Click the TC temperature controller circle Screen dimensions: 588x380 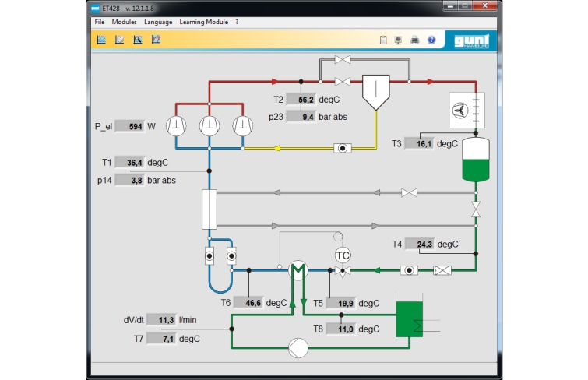[343, 255]
